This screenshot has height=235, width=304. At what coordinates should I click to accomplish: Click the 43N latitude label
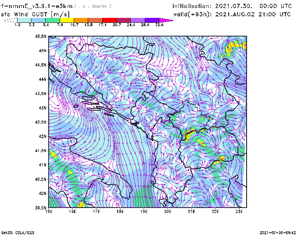coord(43,108)
